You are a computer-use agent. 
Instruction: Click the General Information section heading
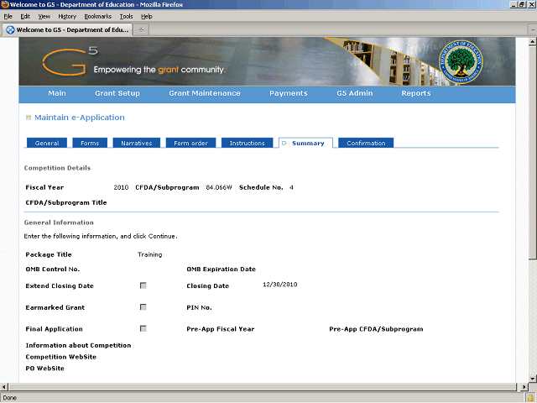(59, 222)
